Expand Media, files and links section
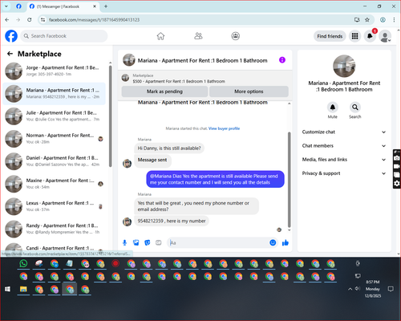This screenshot has height=321, width=401. click(344, 160)
